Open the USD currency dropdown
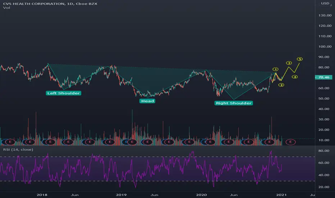Image resolution: width=335 pixels, height=198 pixels. (x=325, y=4)
